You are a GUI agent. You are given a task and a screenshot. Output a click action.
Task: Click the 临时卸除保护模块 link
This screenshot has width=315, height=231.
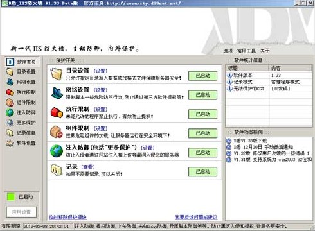(68, 217)
